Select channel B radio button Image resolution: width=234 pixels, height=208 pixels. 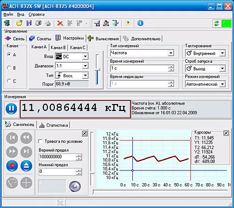[x=9, y=68]
